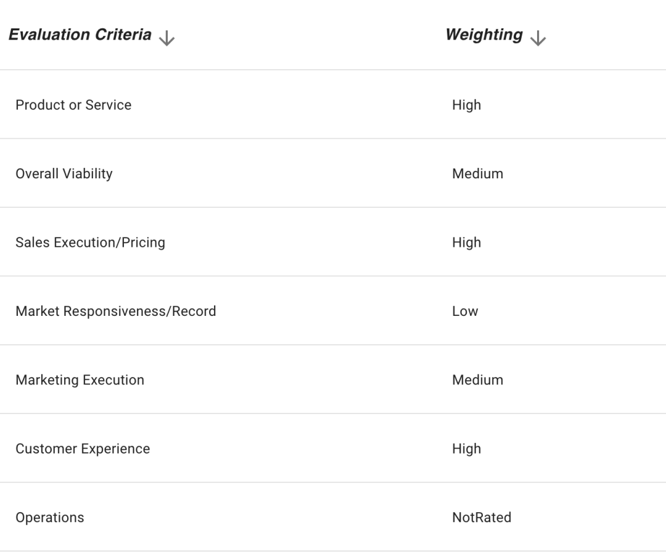Click the Weighting sort arrow icon

(538, 38)
